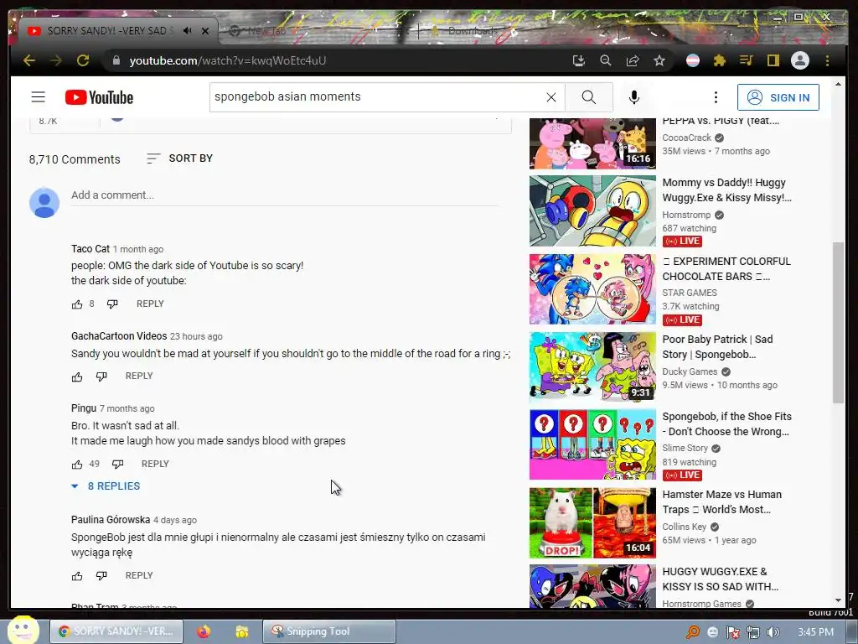Mute the tab via speaker icon
The image size is (858, 644).
(188, 31)
